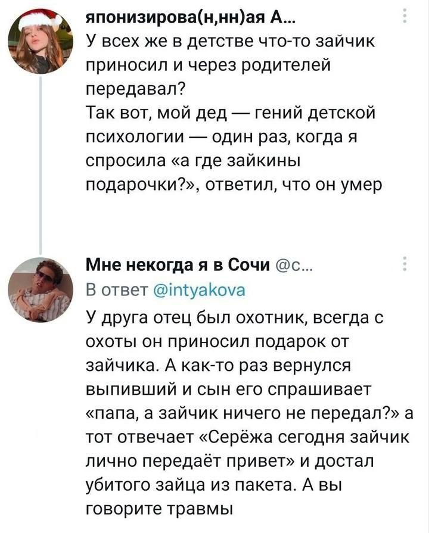Click the line 'приносил и через родителей'
Viewport: 429px width, 533px height.
208,66
